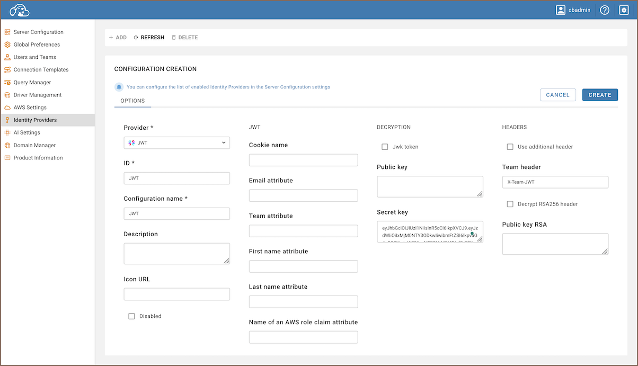Open Server Configuration in sidebar
Image resolution: width=638 pixels, height=366 pixels.
[x=38, y=32]
